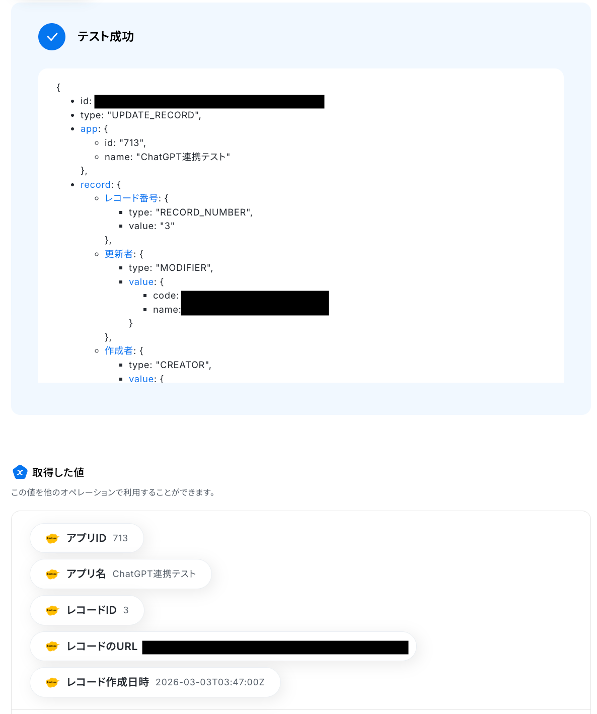Collapse the レコード番号 node

pos(131,198)
